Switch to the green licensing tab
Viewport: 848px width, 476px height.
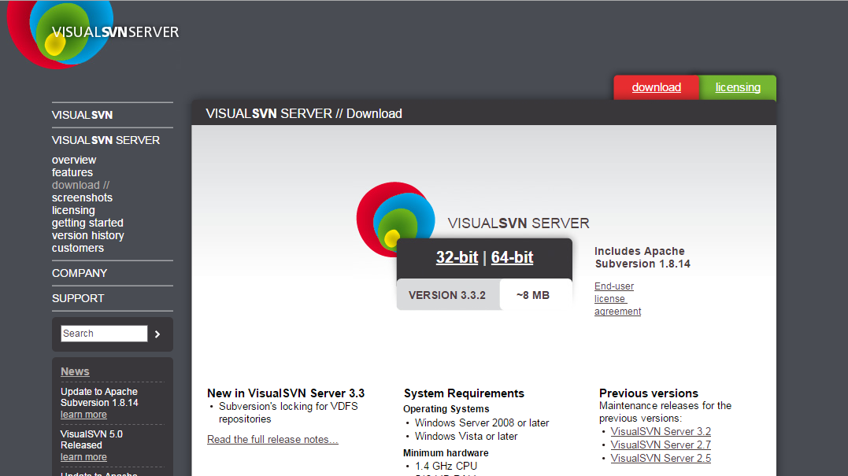738,87
